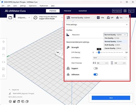Click the Support section icon
The width and height of the screenshot is (136, 105).
coord(68,68)
